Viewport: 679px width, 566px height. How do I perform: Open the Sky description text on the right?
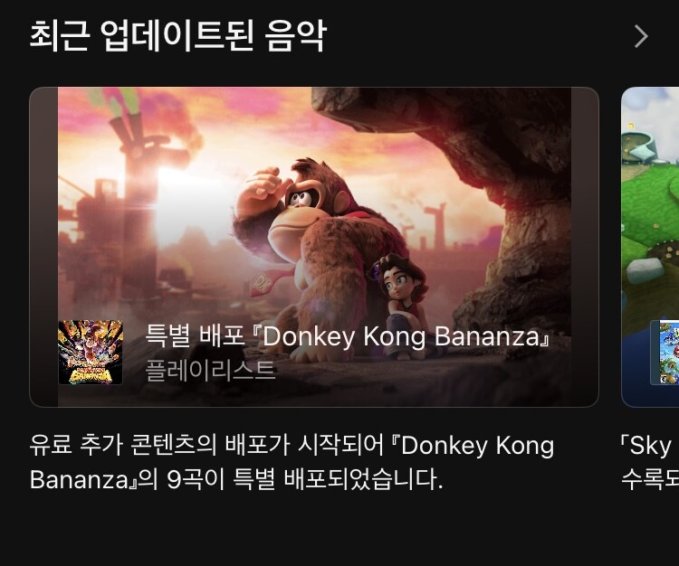click(649, 463)
